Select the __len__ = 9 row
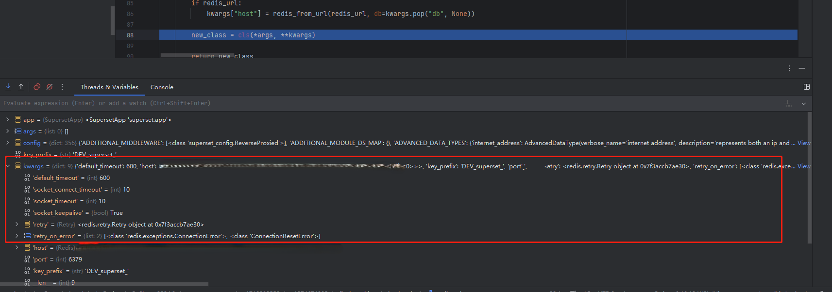 pyautogui.click(x=53, y=283)
